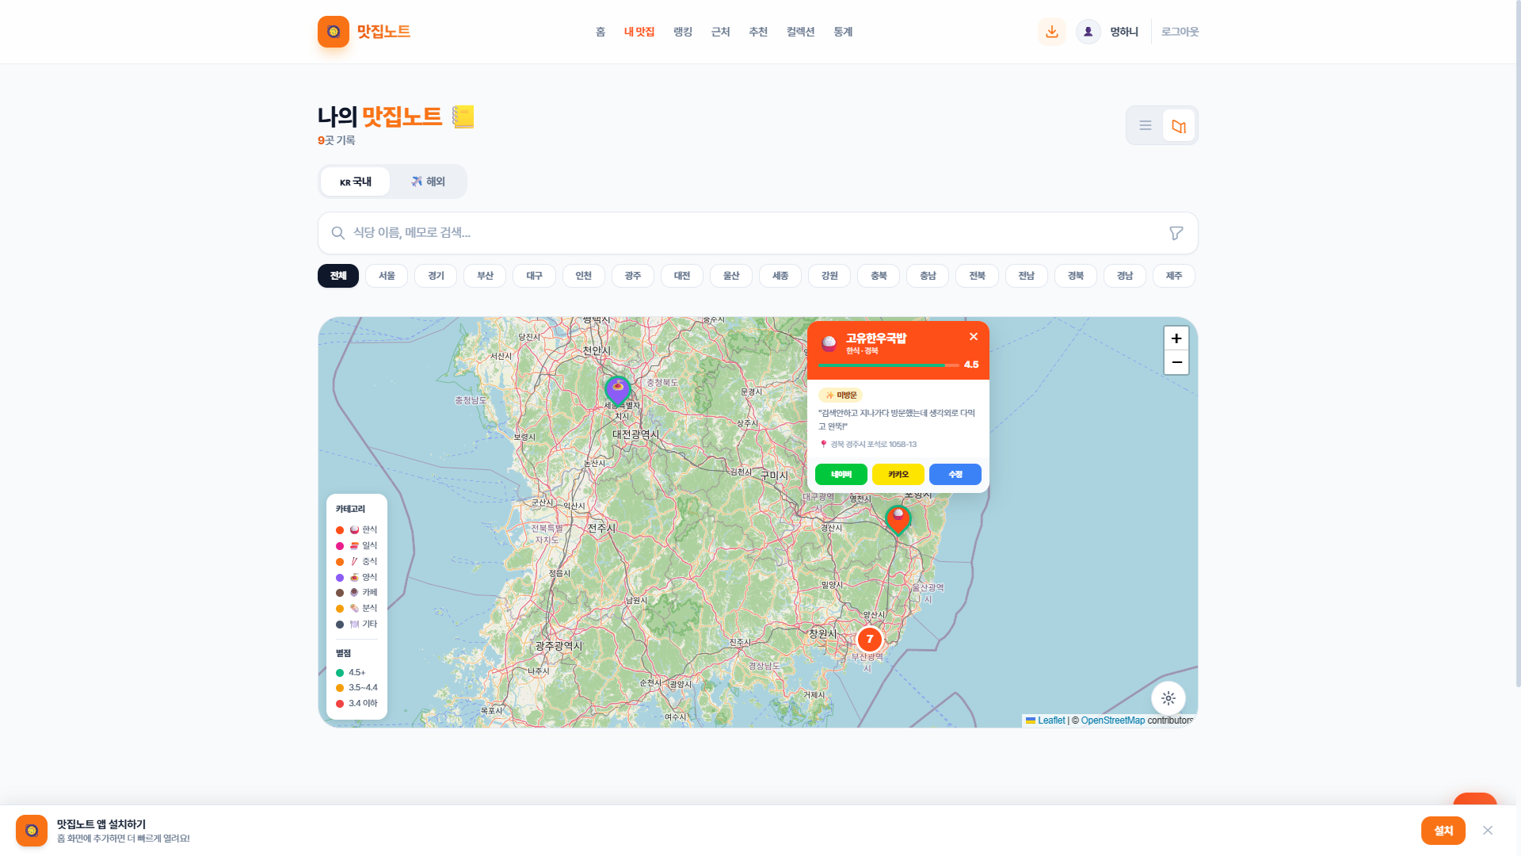The image size is (1521, 856).
Task: Zoom in on the map with plus
Action: point(1176,338)
